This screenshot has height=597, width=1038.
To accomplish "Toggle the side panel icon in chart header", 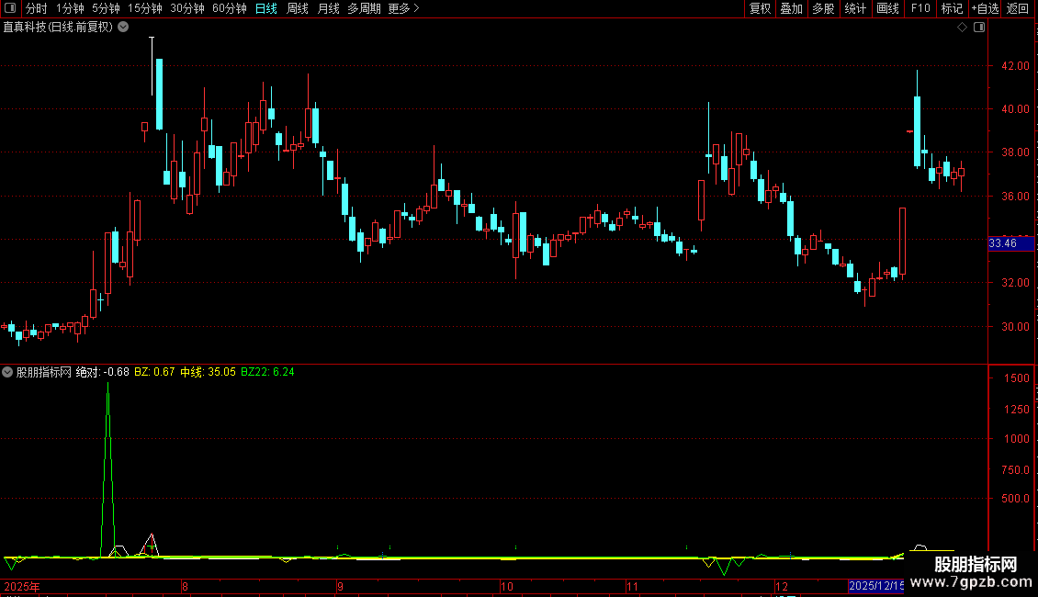I will coord(979,28).
